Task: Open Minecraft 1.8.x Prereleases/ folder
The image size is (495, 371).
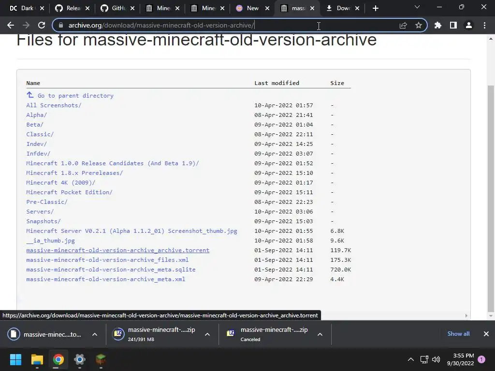Action: 74,173
